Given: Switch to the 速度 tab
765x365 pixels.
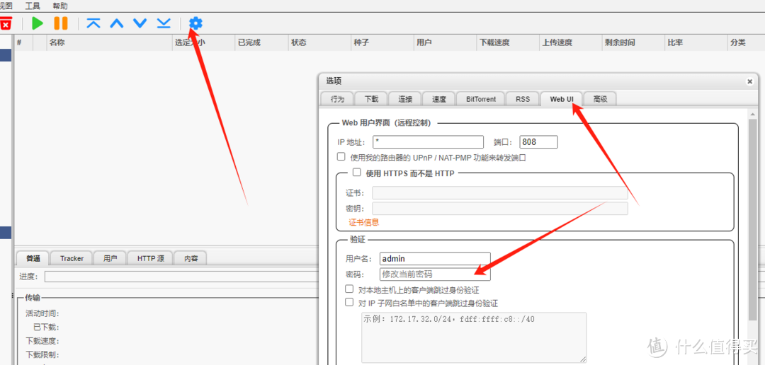Looking at the screenshot, I should (438, 99).
